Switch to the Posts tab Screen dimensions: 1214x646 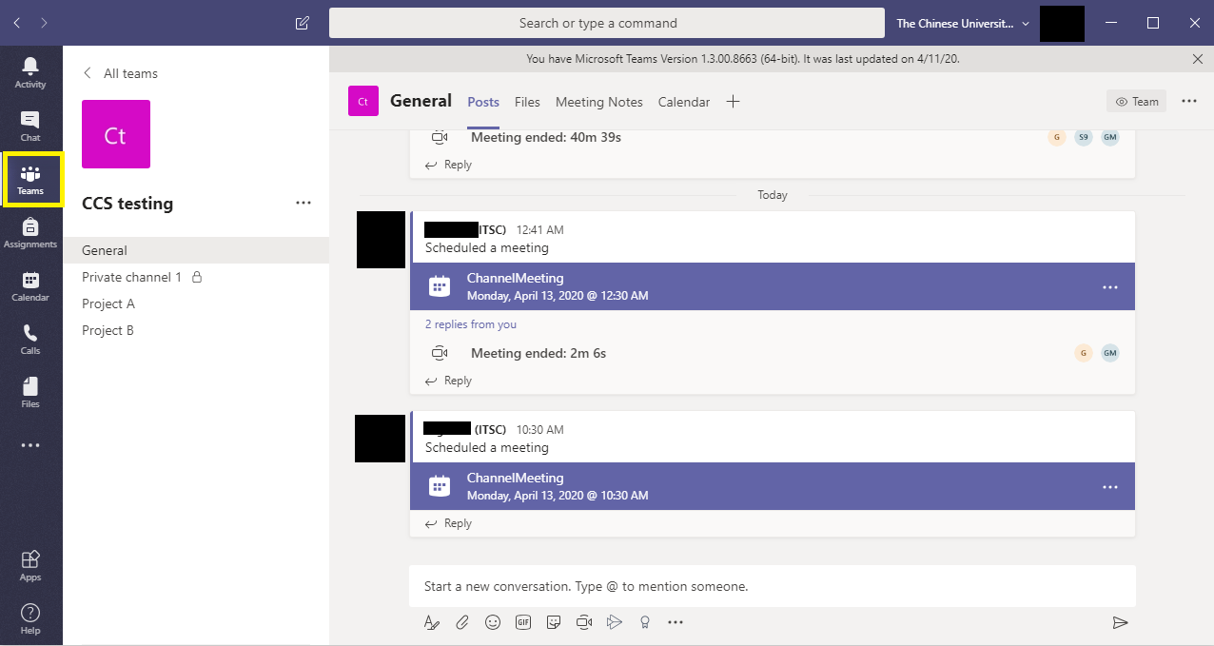483,102
